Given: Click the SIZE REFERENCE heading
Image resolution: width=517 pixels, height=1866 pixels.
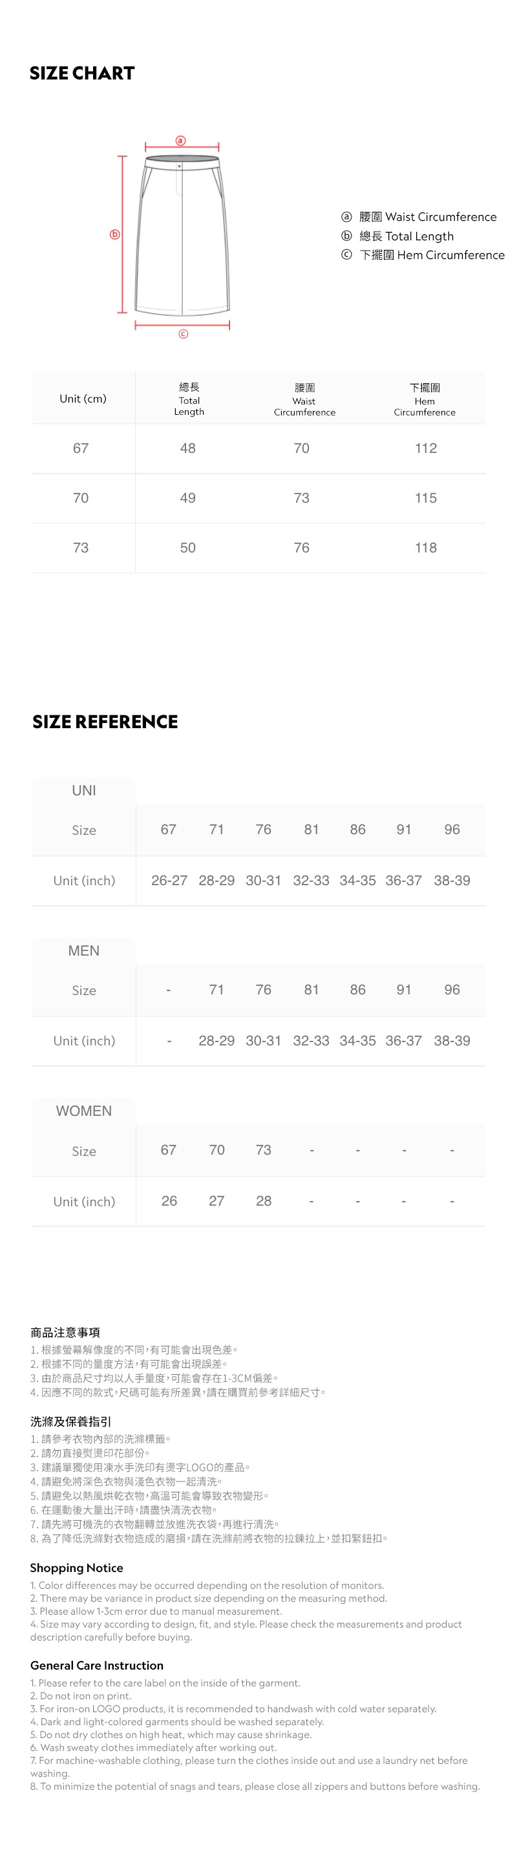Looking at the screenshot, I should point(105,722).
